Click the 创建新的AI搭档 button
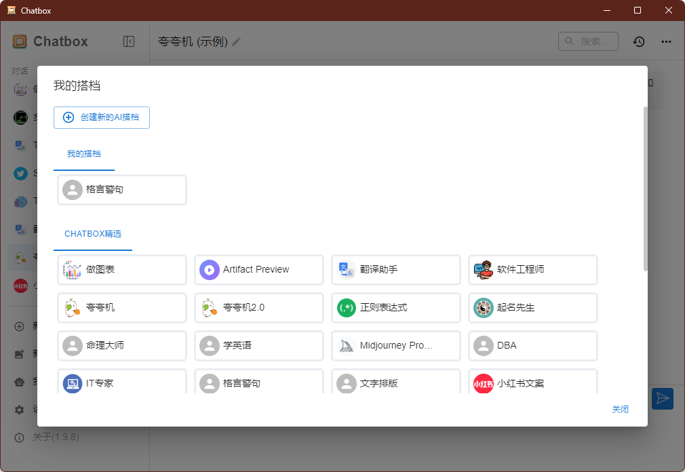Screen dimensions: 685x472 [x=102, y=117]
